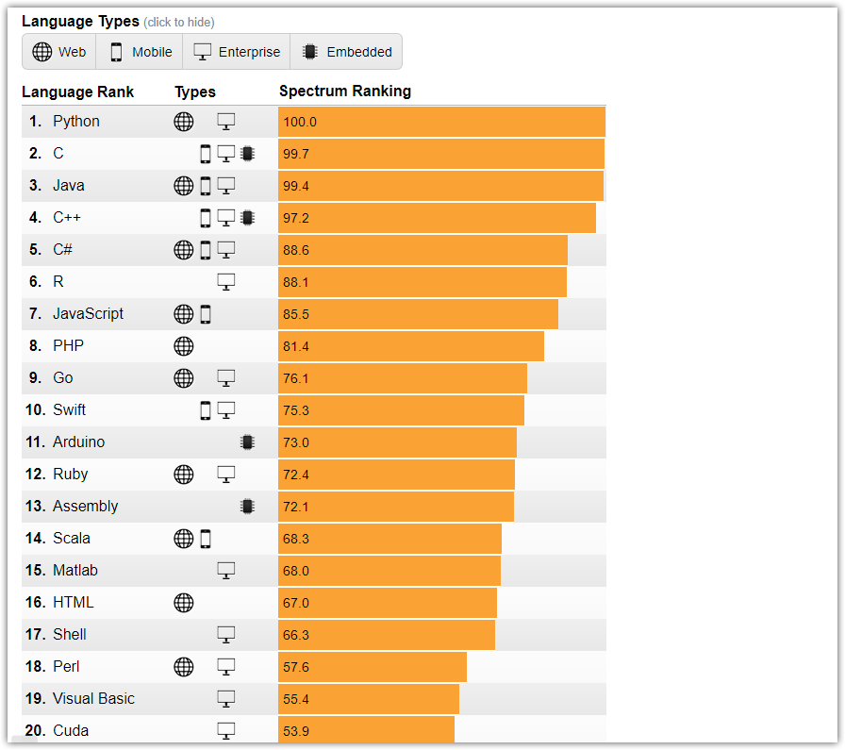Toggle the Web language type filter
Screen dimensions: 845x750
tap(59, 52)
